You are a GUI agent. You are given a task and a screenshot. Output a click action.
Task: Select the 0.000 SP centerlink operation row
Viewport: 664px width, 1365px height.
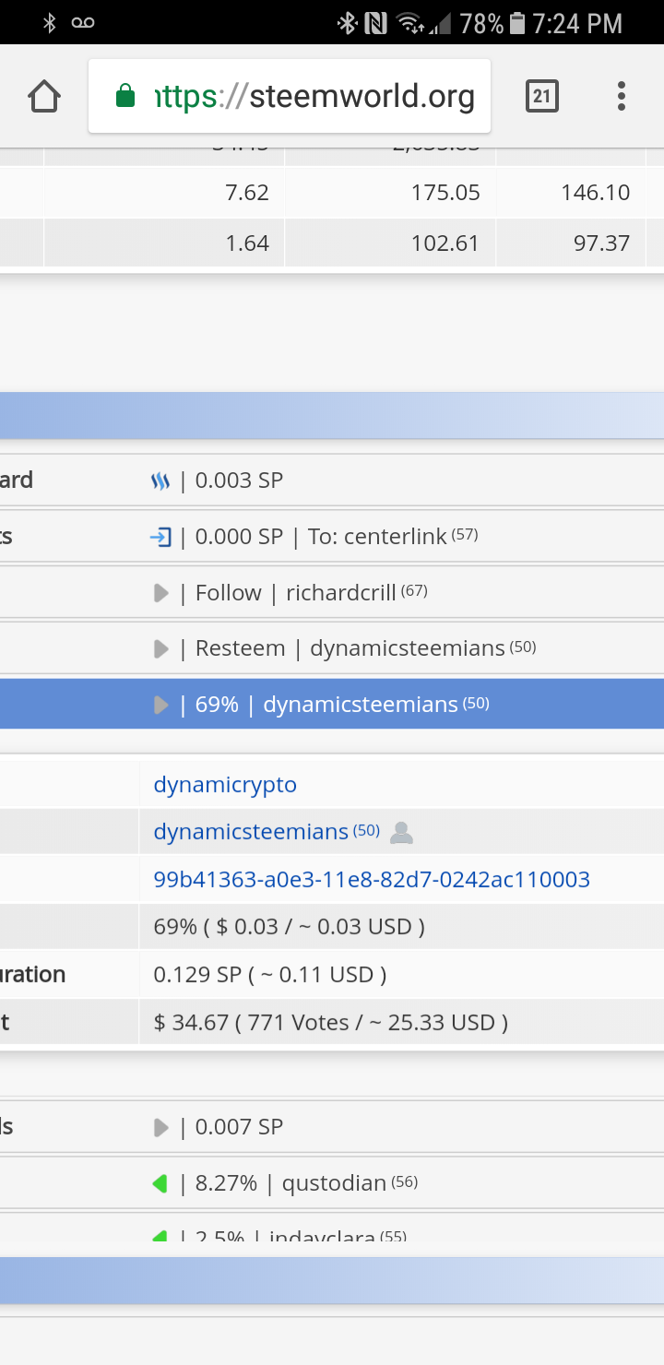(332, 537)
